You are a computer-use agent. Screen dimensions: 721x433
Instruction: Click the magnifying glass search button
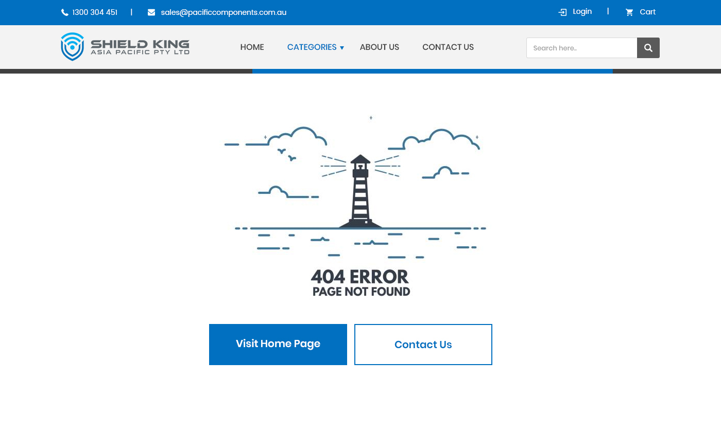(648, 48)
